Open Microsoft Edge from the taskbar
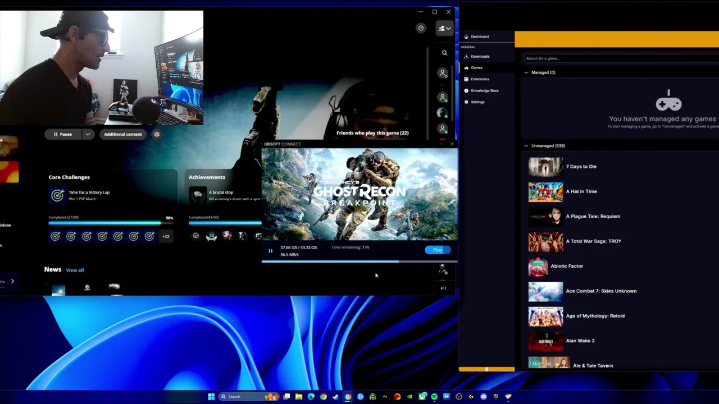The height and width of the screenshot is (404, 719). point(311,397)
